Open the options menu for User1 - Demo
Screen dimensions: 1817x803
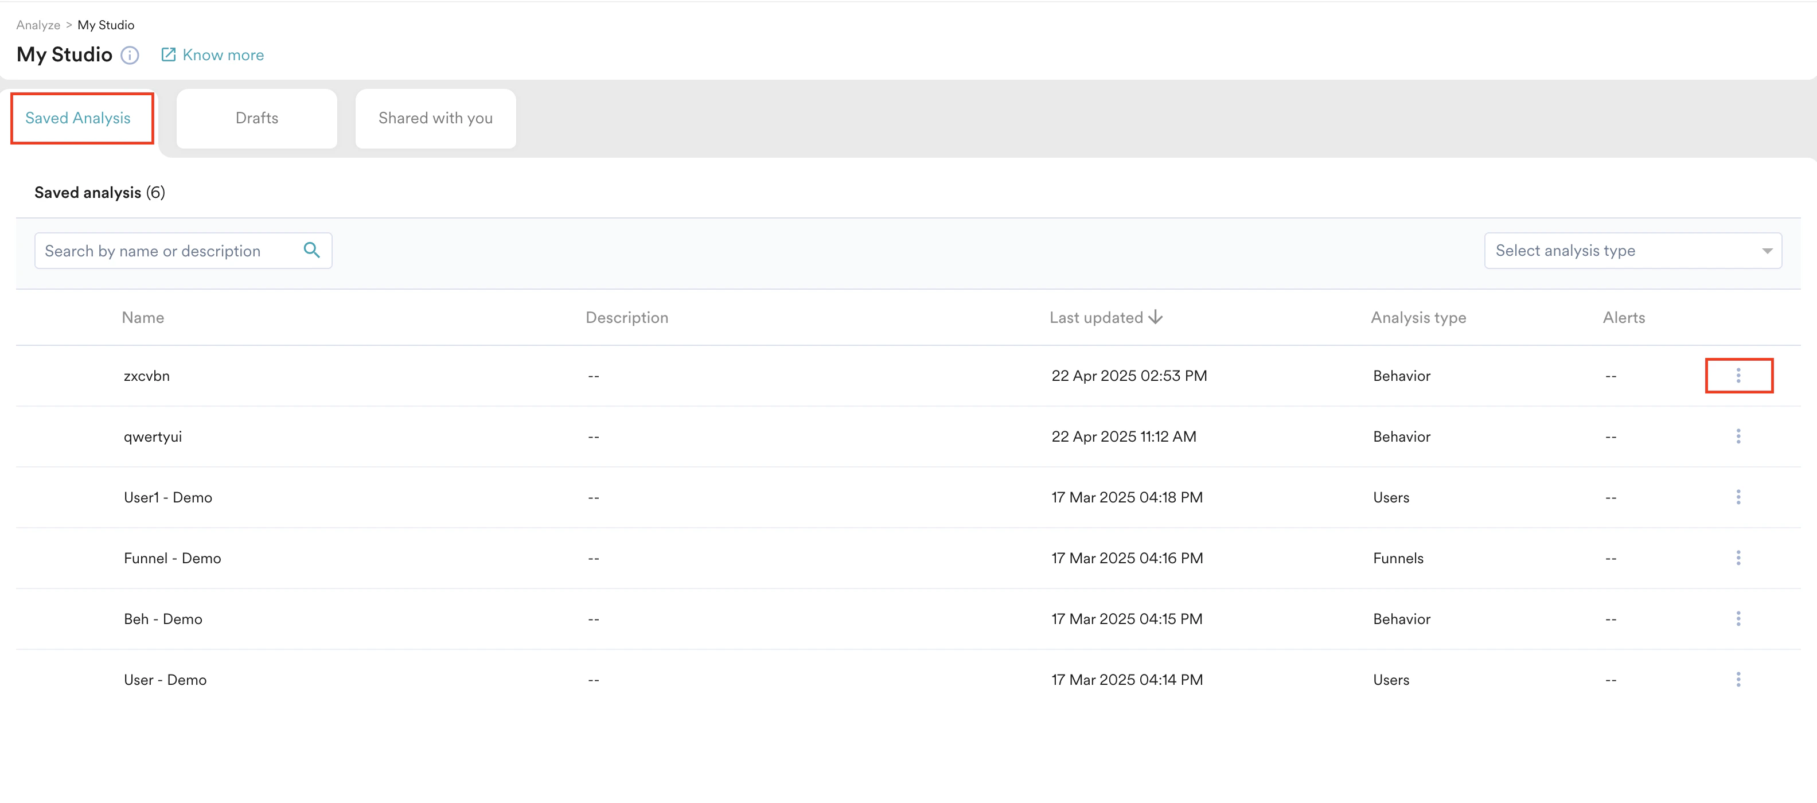pos(1738,497)
